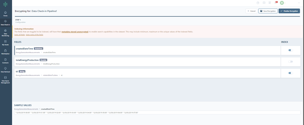The height and width of the screenshot is (125, 304).
Task: Open the shopping cart icon
Action: pos(270,3)
